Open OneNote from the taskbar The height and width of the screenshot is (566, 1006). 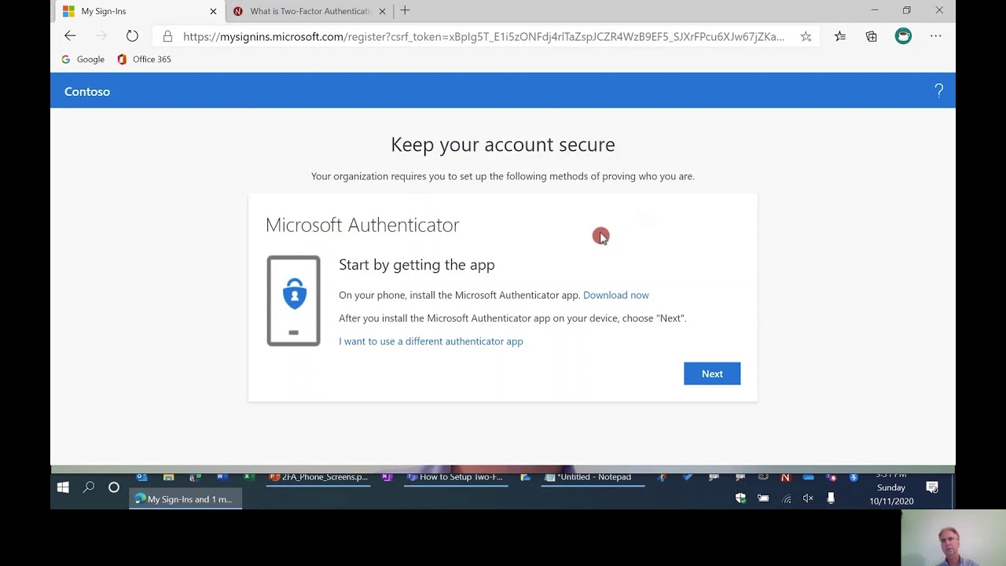click(x=387, y=476)
